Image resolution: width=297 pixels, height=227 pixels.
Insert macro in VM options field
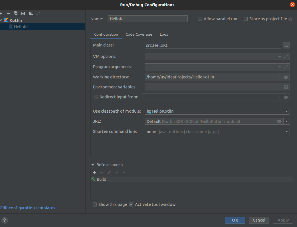coord(280,56)
